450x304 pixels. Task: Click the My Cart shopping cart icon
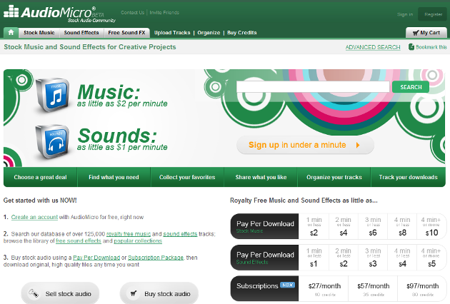[416, 33]
